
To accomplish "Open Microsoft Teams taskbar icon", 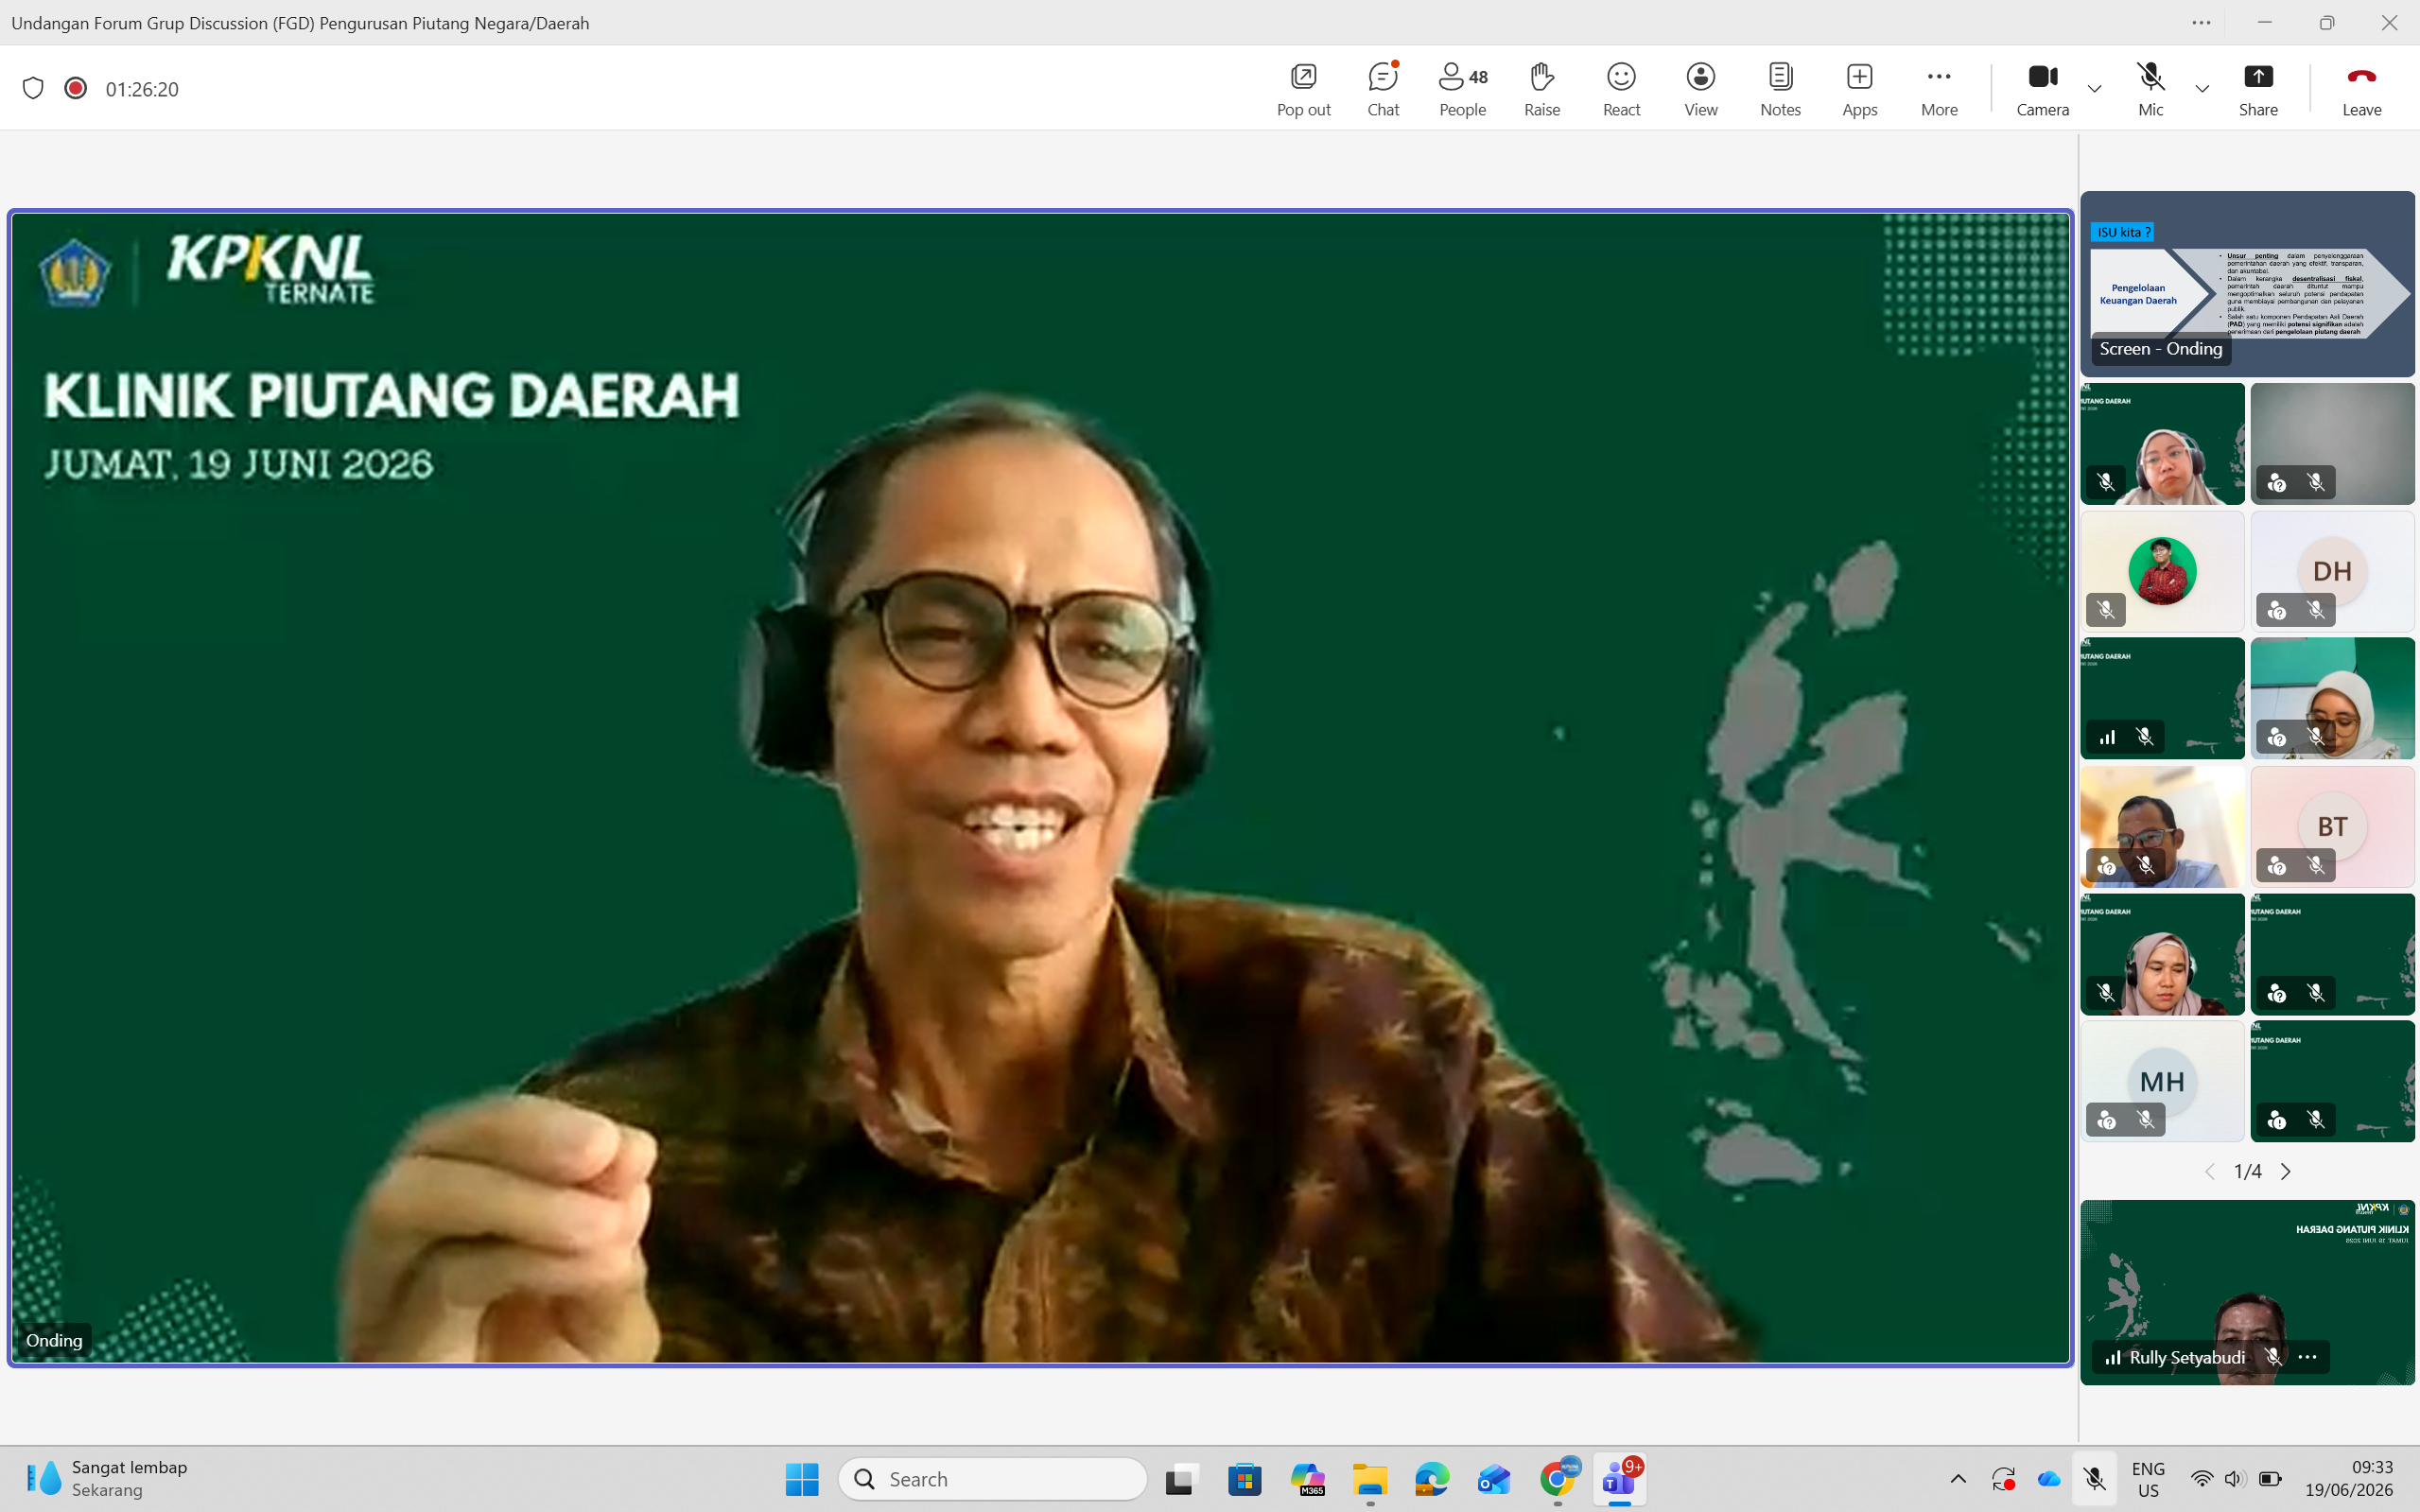I will tap(1619, 1478).
